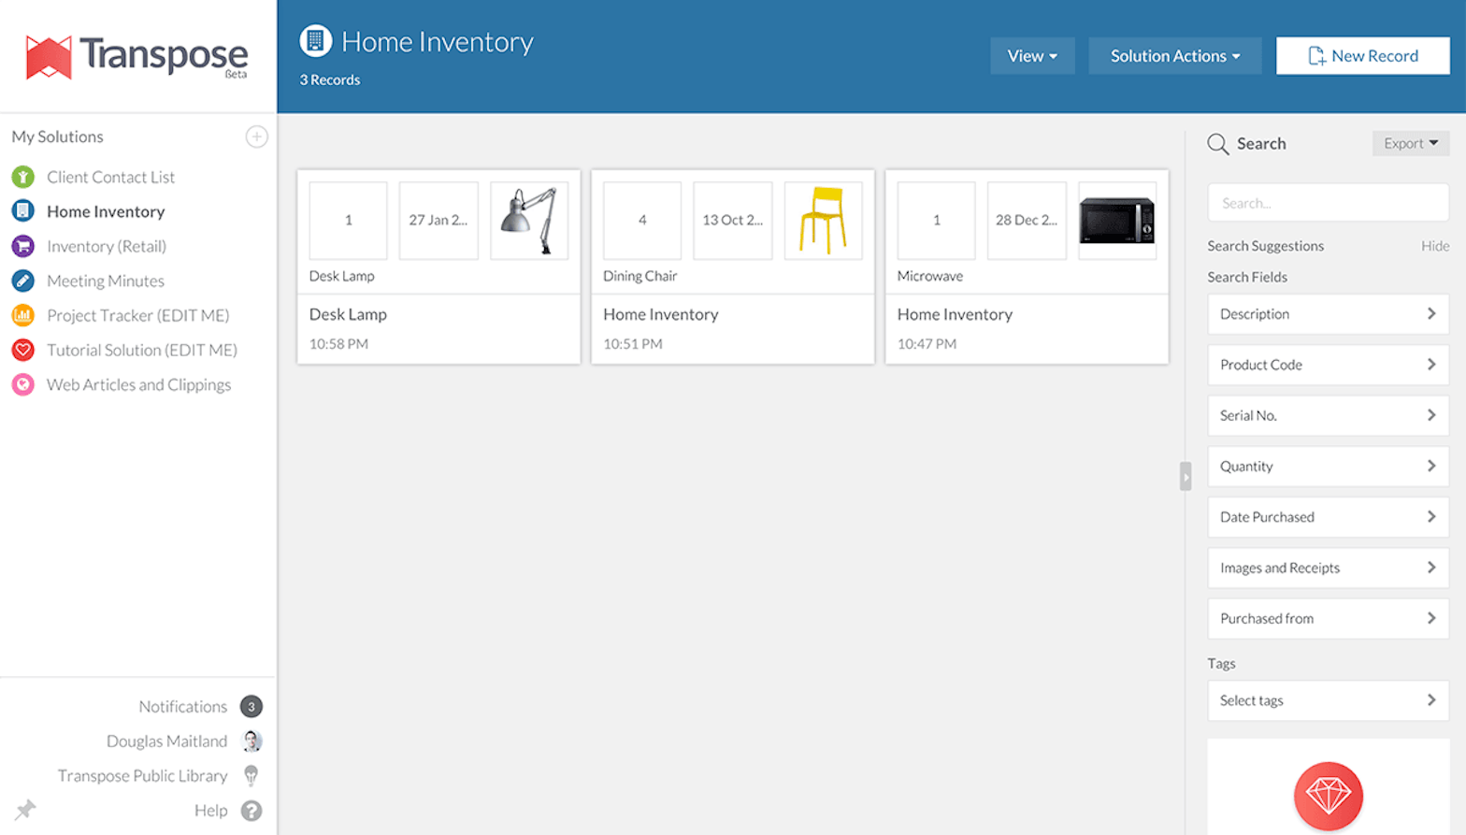Create a New Record
This screenshot has width=1466, height=835.
pyautogui.click(x=1362, y=56)
